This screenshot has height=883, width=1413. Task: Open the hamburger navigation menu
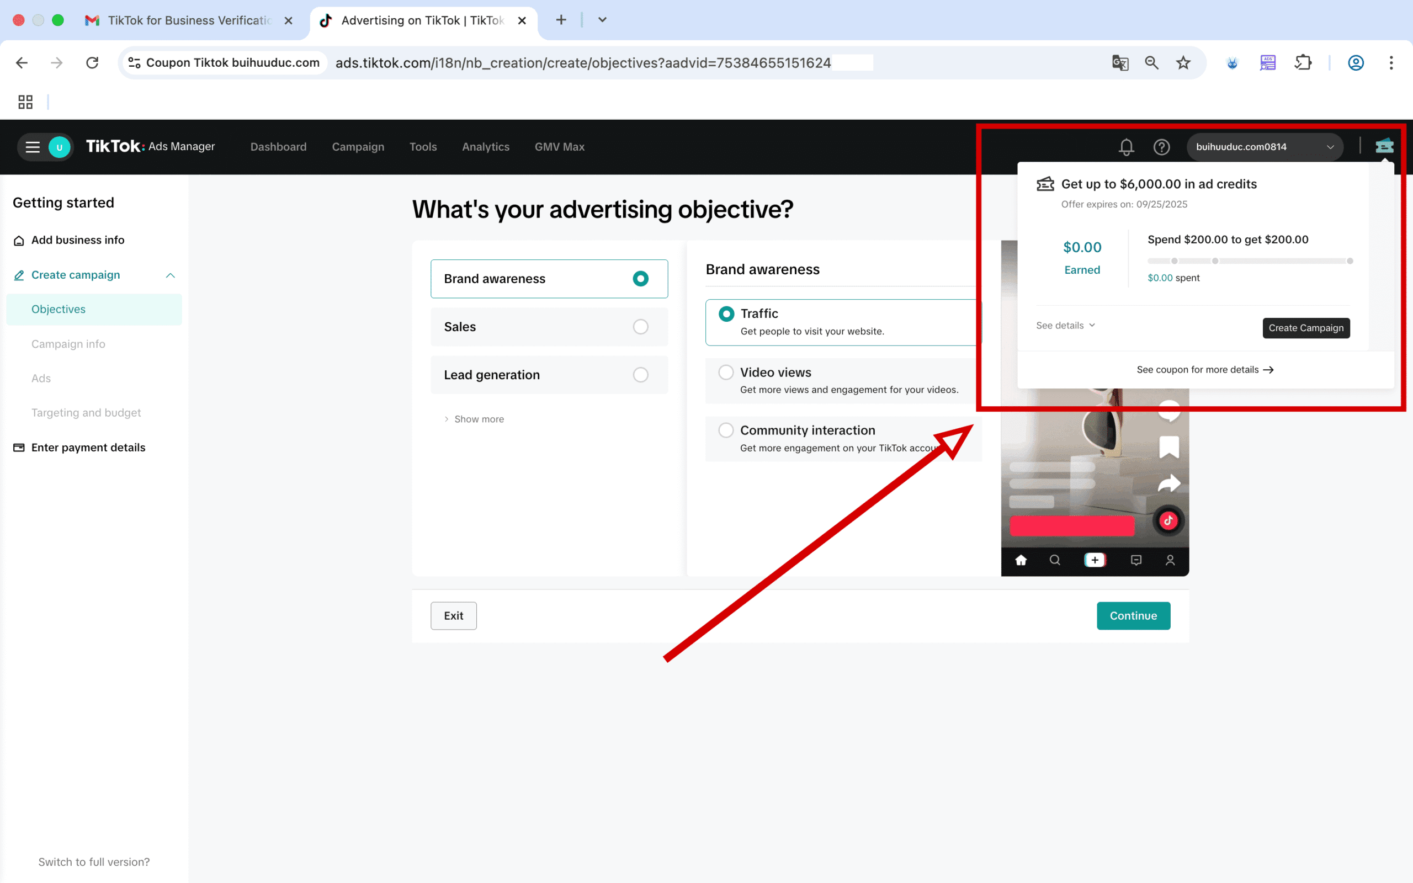tap(33, 147)
